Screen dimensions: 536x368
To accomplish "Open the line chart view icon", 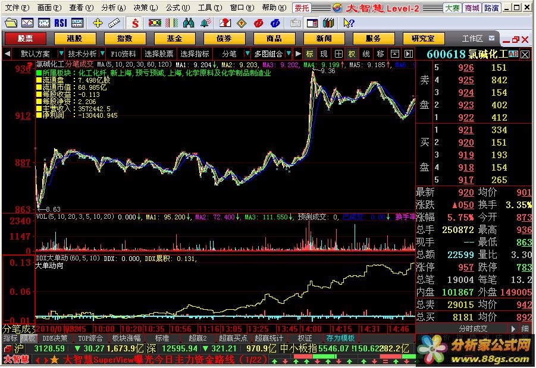I will click(x=27, y=23).
